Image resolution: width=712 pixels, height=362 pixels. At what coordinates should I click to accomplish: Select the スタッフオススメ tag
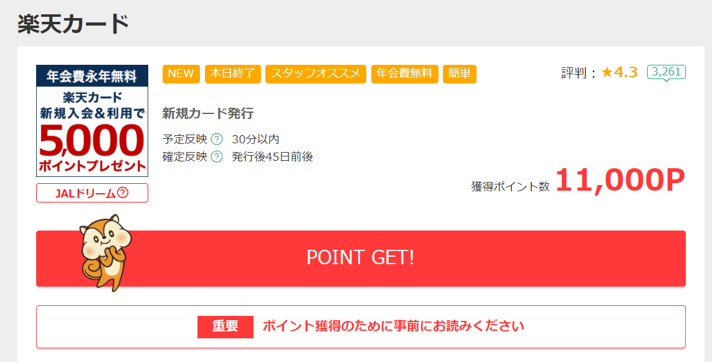(316, 74)
